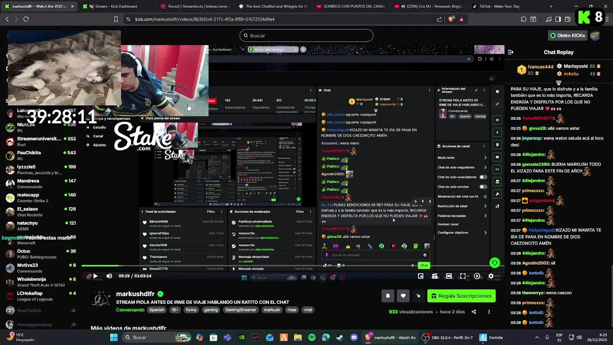Open a new browser tab
This screenshot has width=613, height=345.
click(x=551, y=6)
